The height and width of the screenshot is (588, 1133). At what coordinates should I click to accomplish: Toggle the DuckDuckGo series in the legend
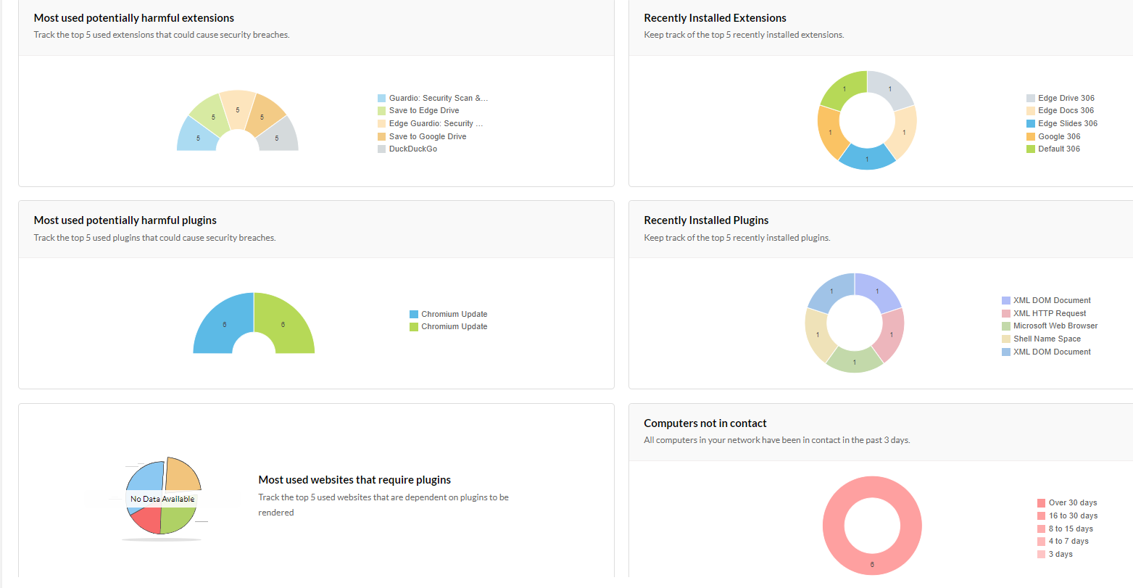412,149
